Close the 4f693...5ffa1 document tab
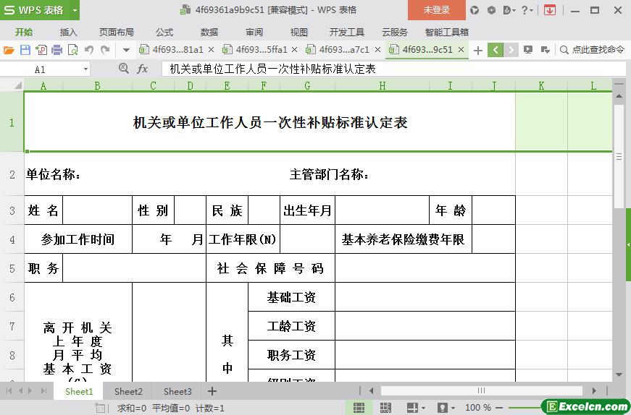The image size is (631, 415). coord(295,50)
